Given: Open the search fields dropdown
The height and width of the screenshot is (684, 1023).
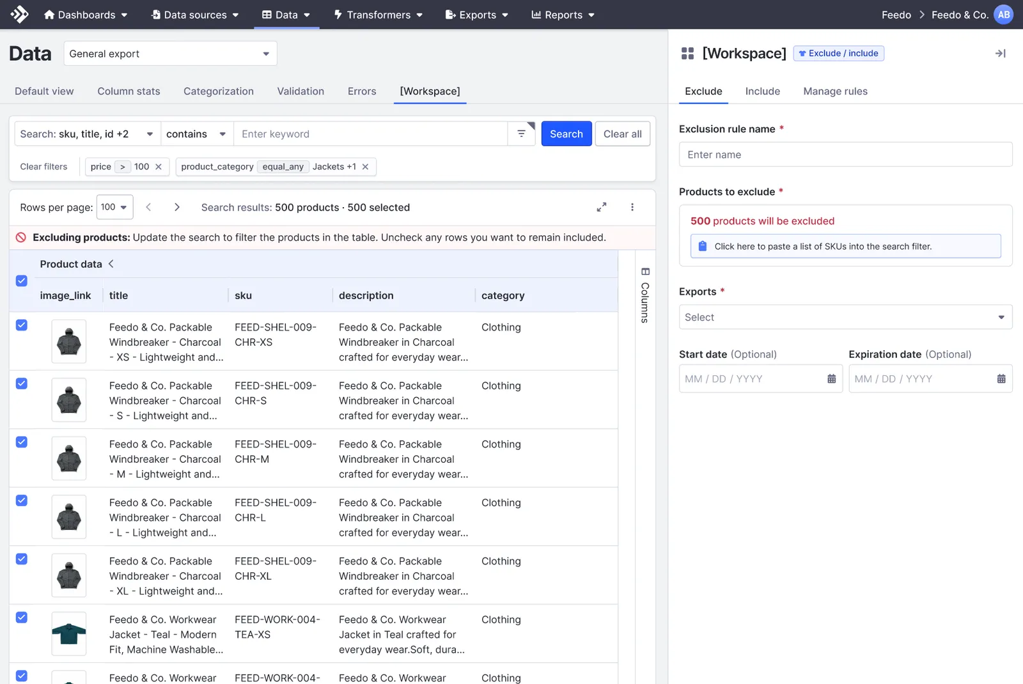Looking at the screenshot, I should click(x=88, y=134).
